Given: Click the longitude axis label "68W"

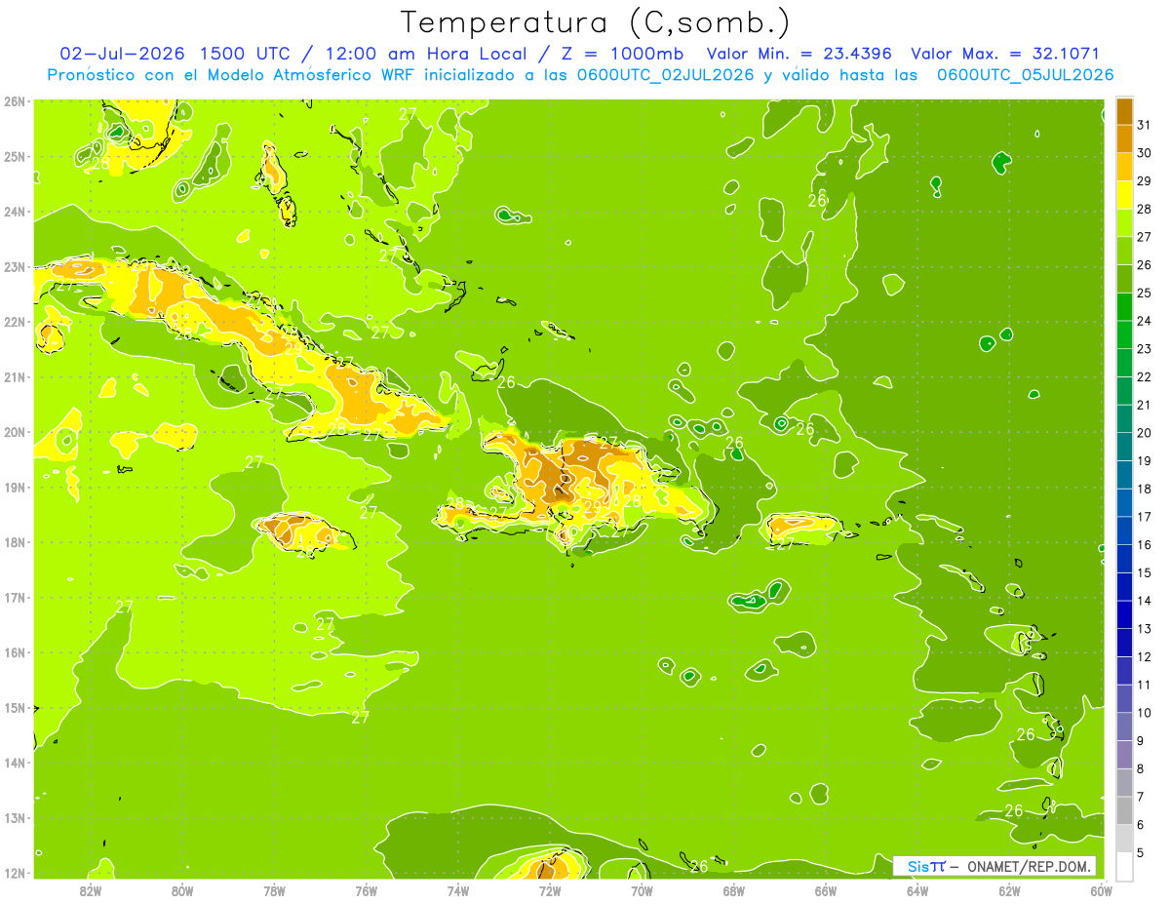Looking at the screenshot, I should 734,890.
